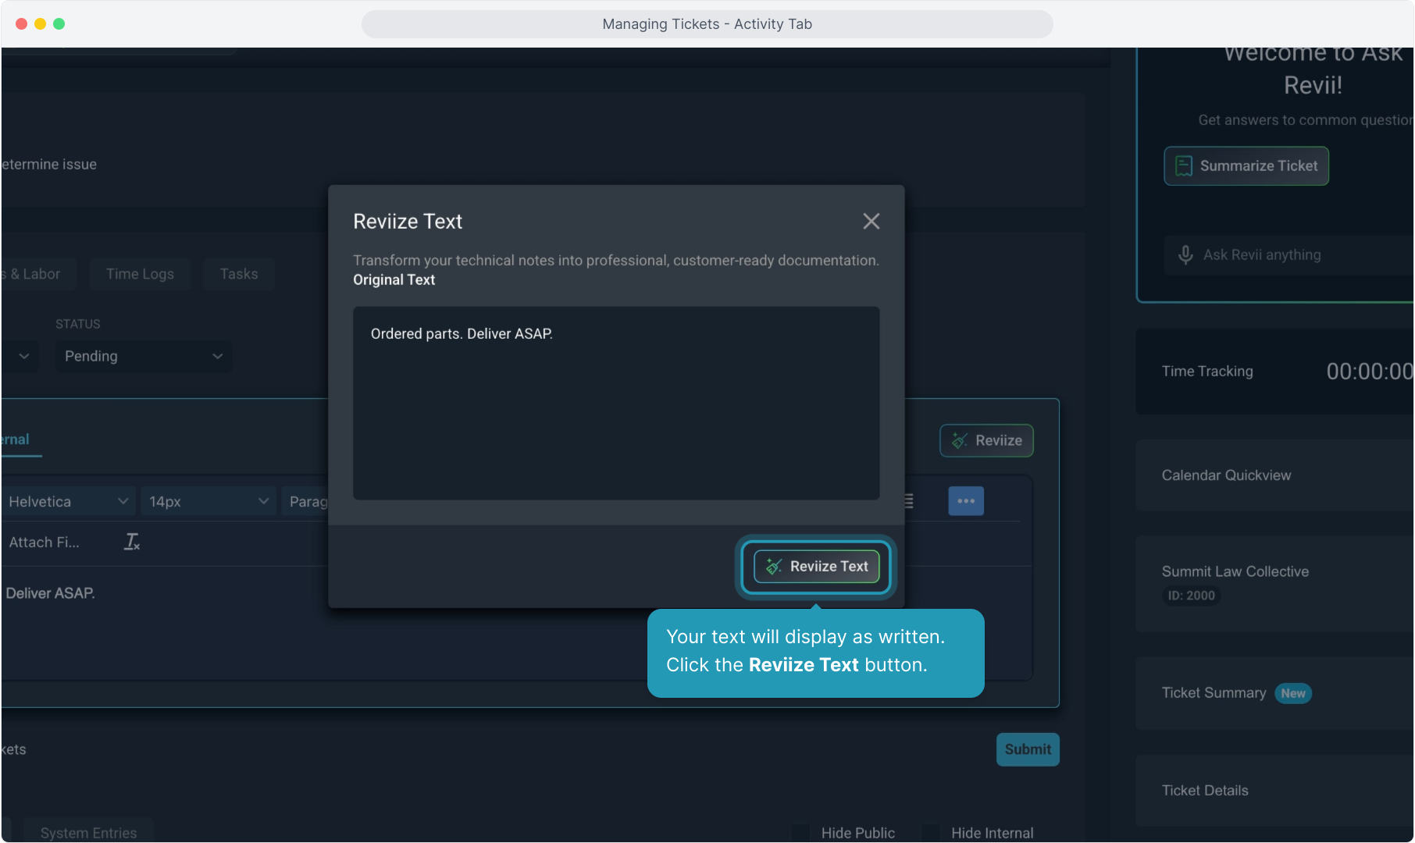
Task: Toggle the System Entries filter
Action: [x=88, y=833]
